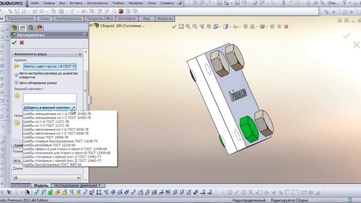Cancel Автокрепежи with the red X
Viewport: 361px width, 203px height.
[21, 43]
